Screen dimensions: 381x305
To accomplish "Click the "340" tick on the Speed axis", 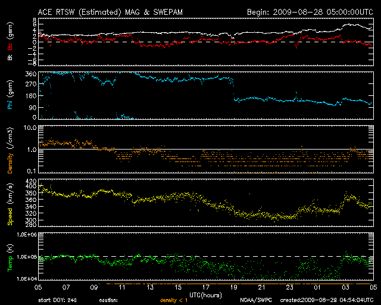I will click(31, 207).
